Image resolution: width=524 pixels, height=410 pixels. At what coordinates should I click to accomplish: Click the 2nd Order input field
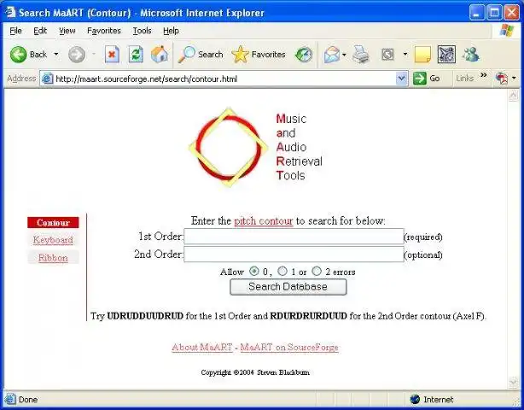(294, 255)
